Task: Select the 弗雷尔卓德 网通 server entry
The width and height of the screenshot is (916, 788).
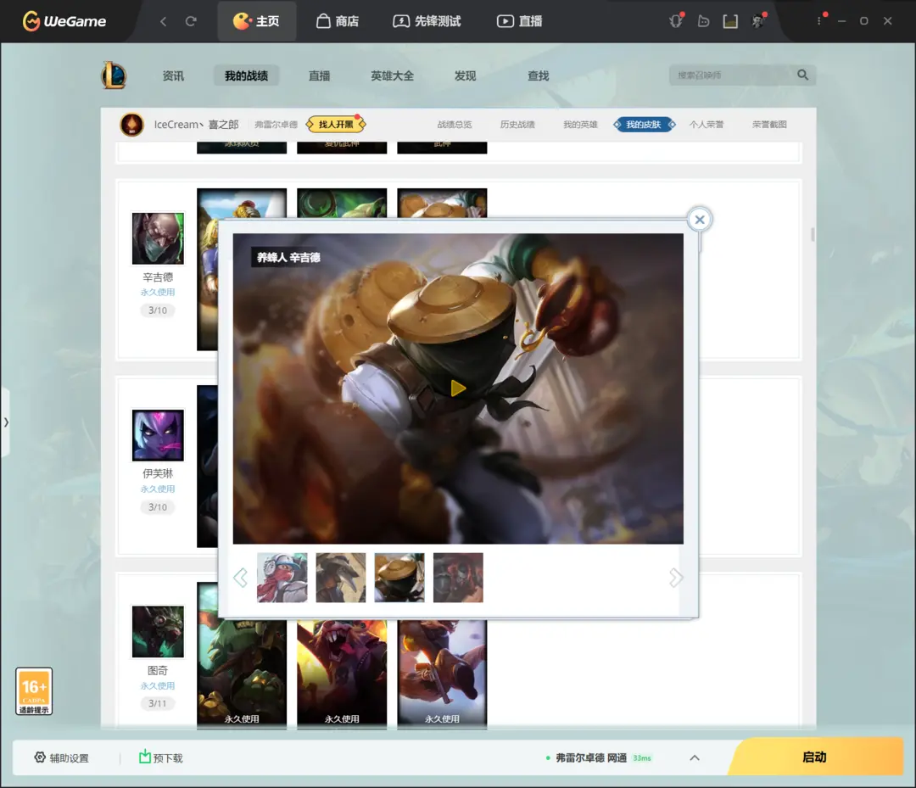Action: point(598,757)
